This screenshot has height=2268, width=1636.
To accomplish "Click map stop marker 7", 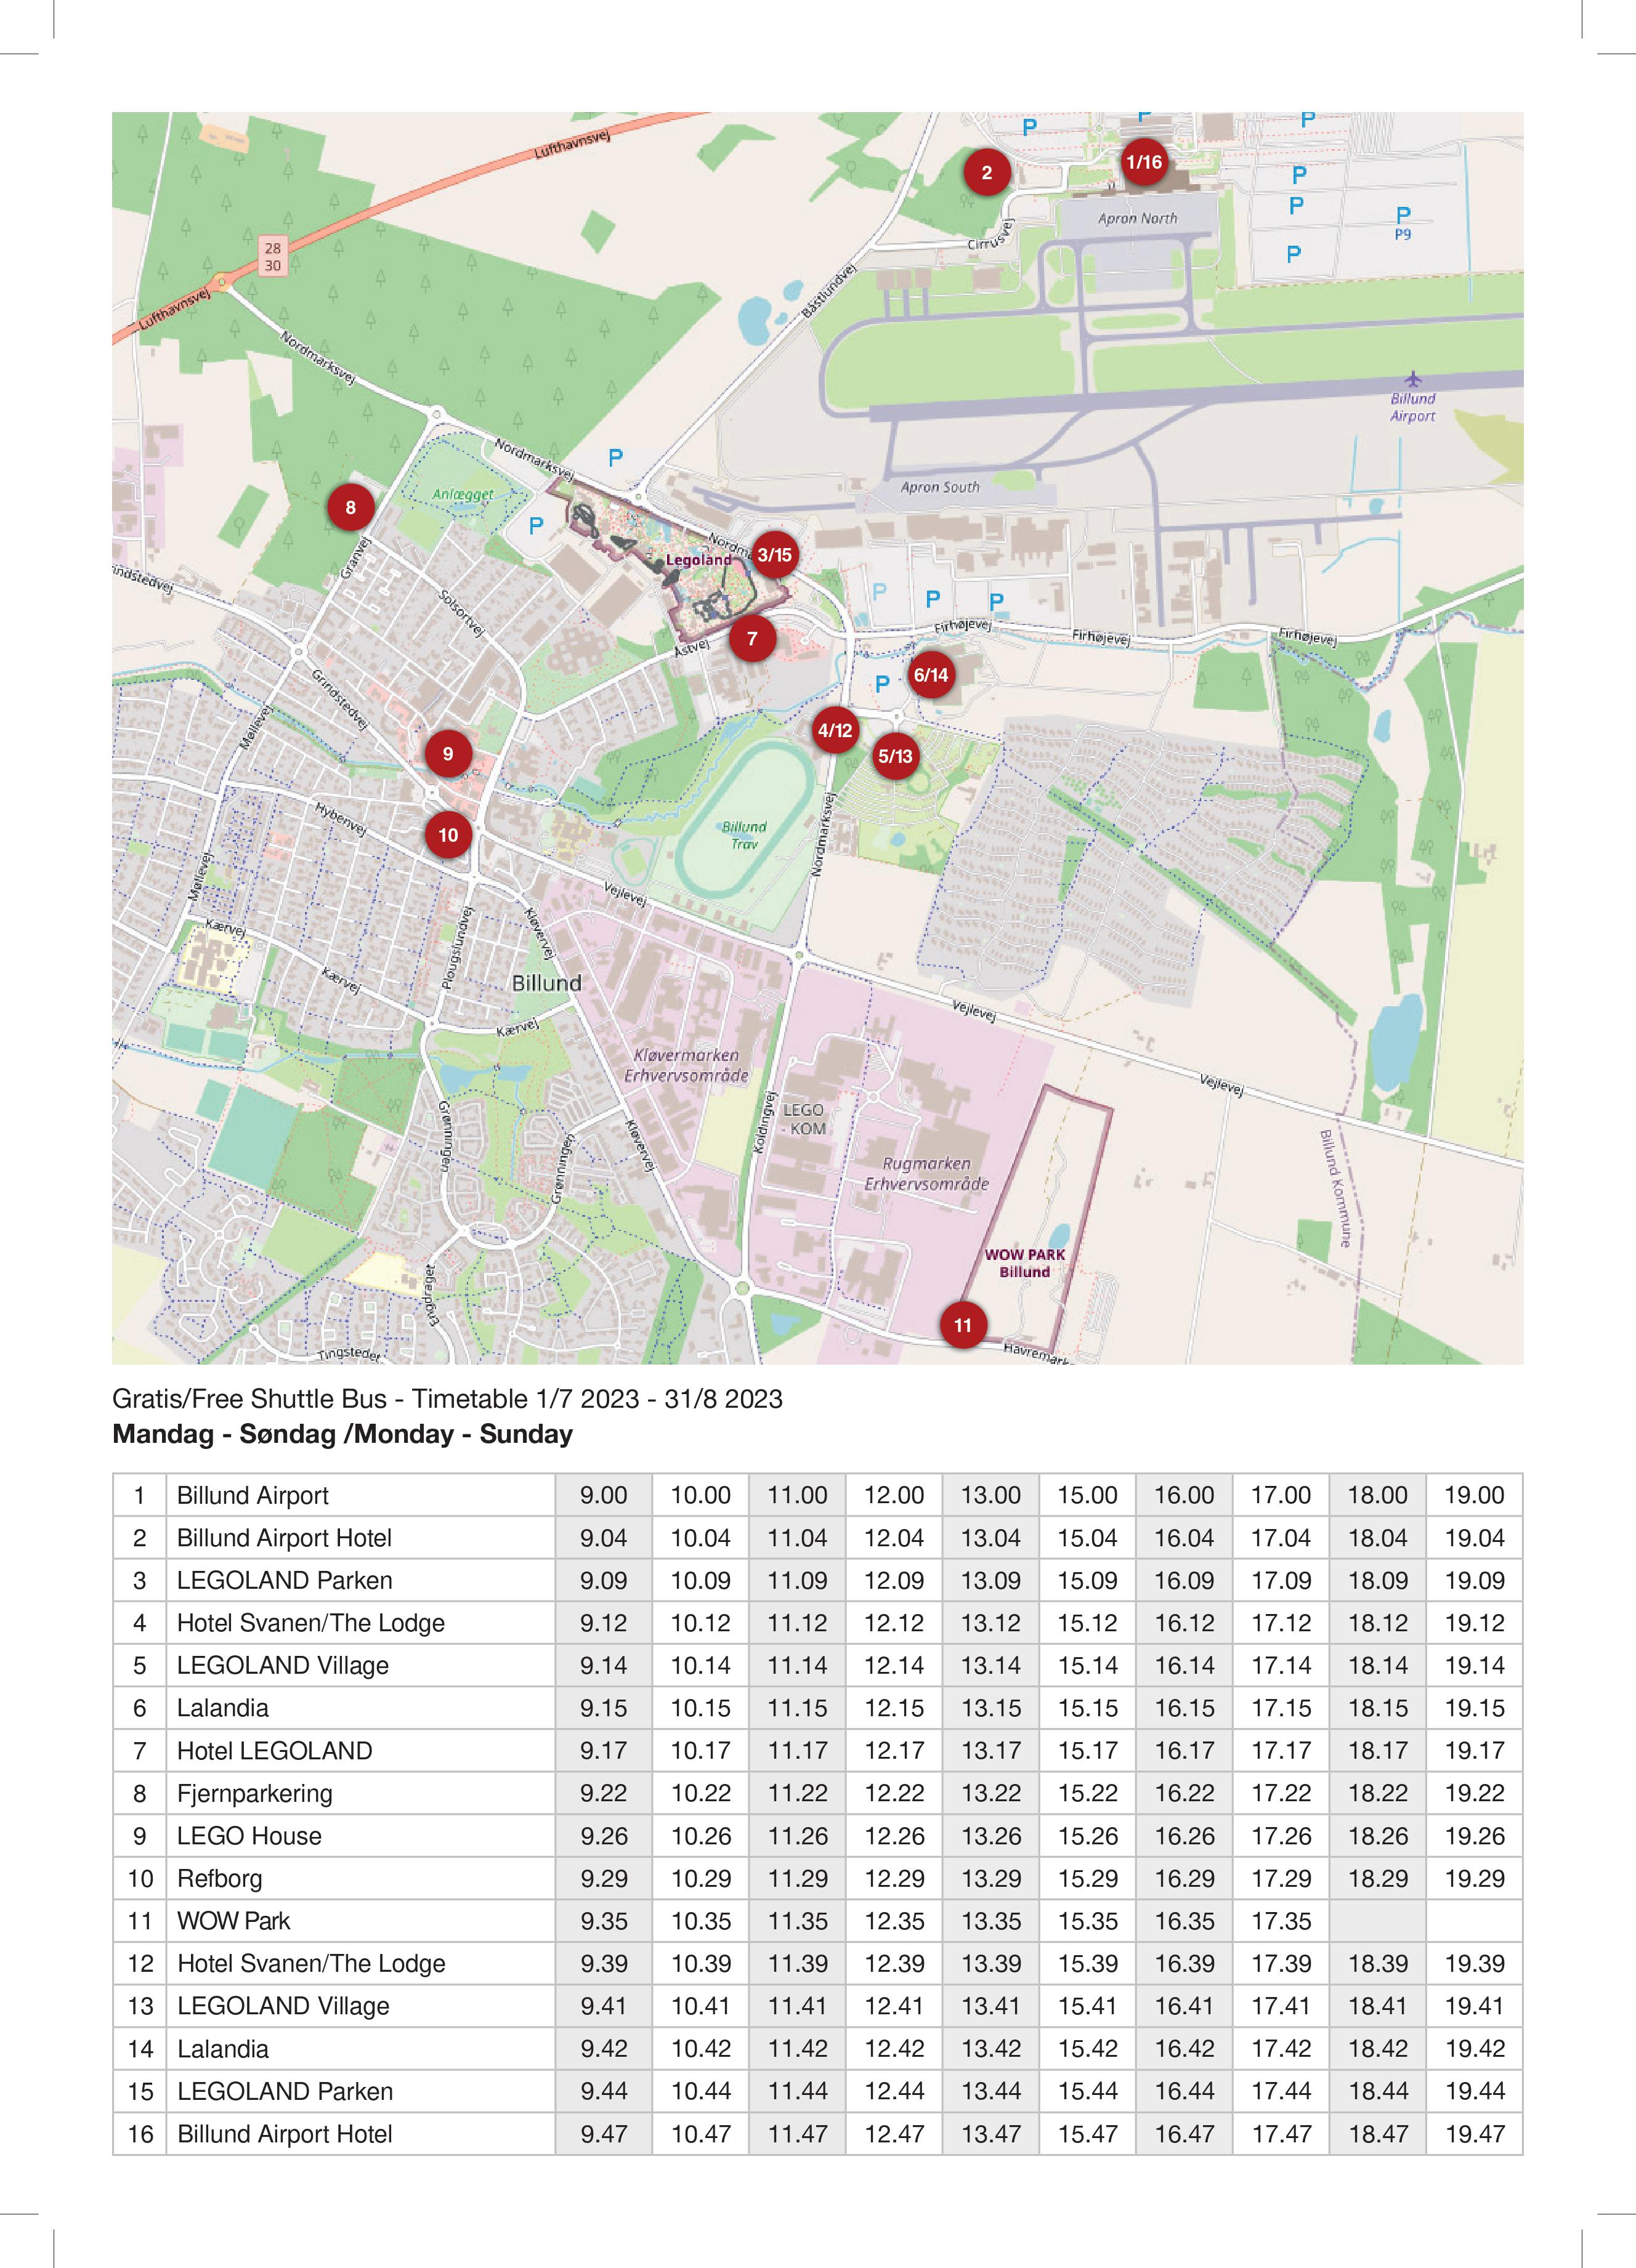I will [x=752, y=638].
